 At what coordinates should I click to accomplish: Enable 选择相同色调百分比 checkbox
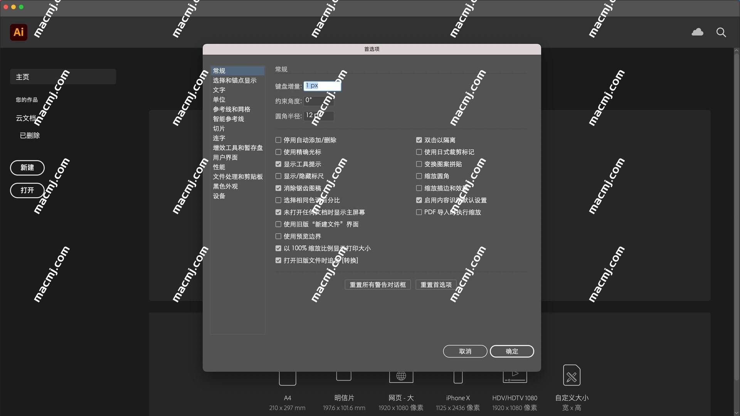coord(278,200)
